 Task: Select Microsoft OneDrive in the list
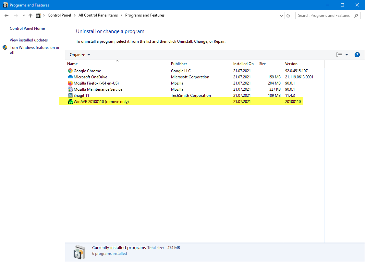click(x=90, y=77)
